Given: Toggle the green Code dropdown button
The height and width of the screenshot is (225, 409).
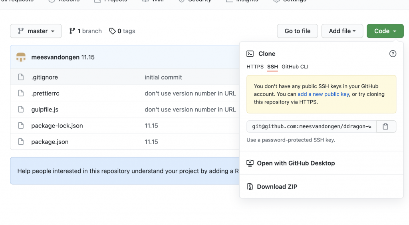Looking at the screenshot, I should [x=385, y=31].
